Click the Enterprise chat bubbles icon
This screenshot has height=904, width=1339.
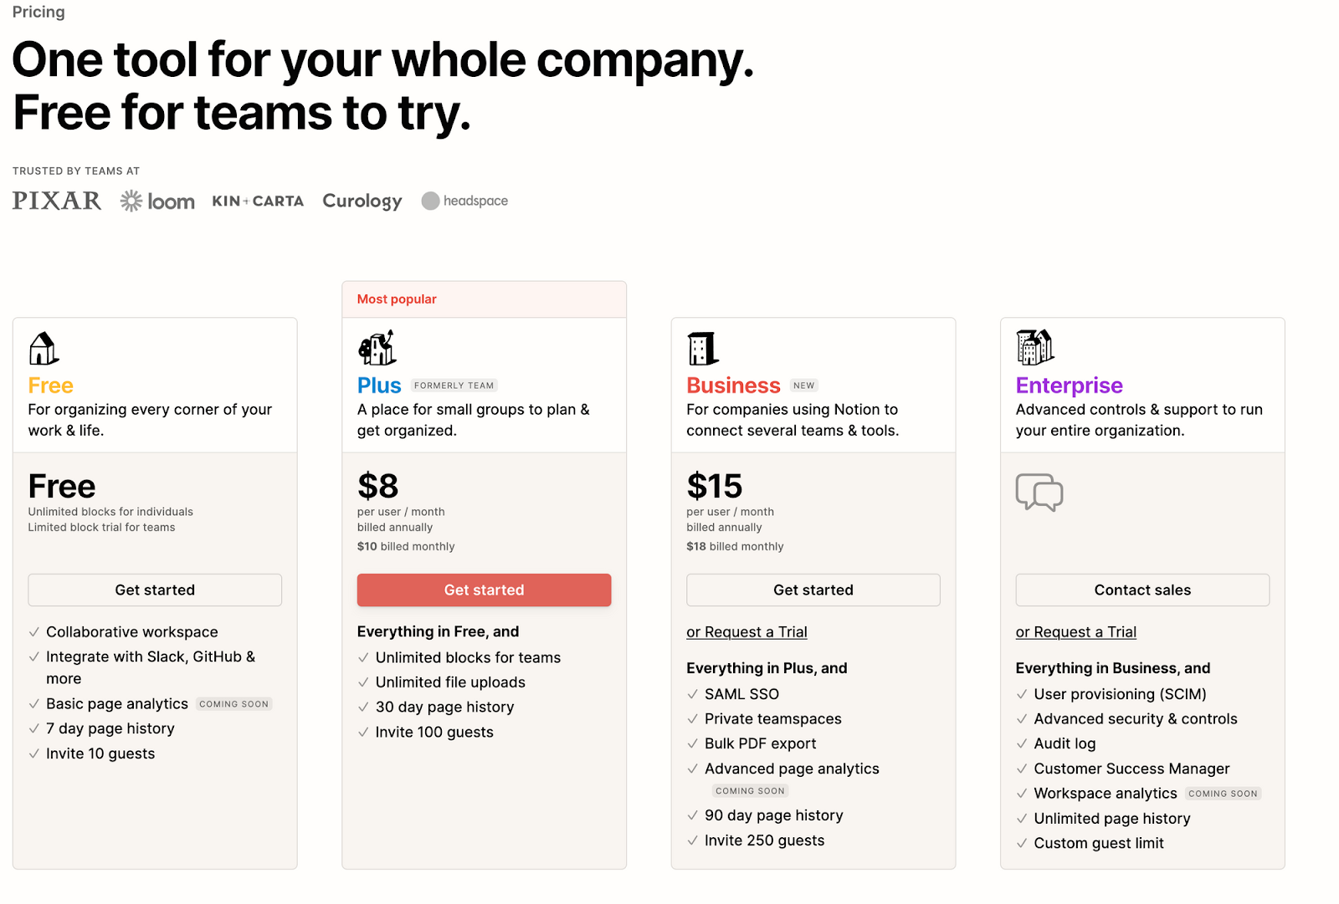click(1039, 492)
